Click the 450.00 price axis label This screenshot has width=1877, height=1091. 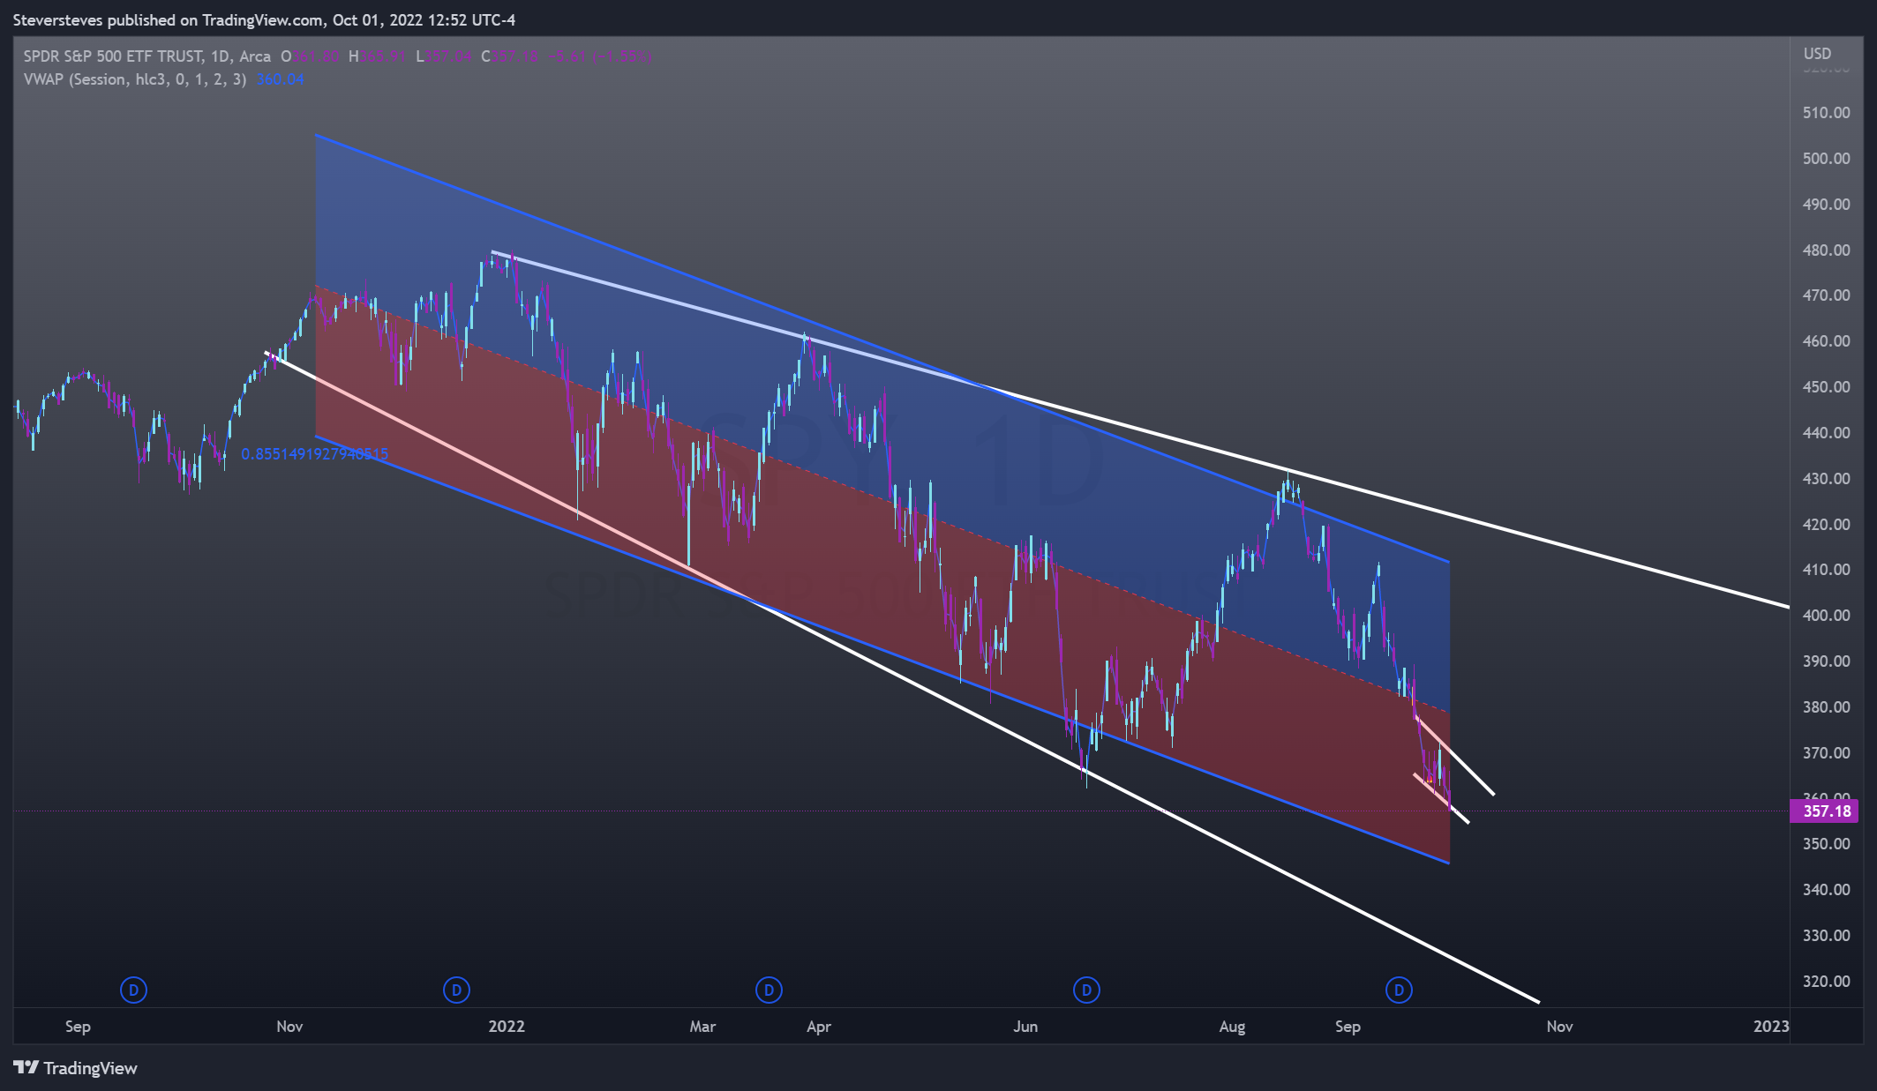pos(1826,387)
